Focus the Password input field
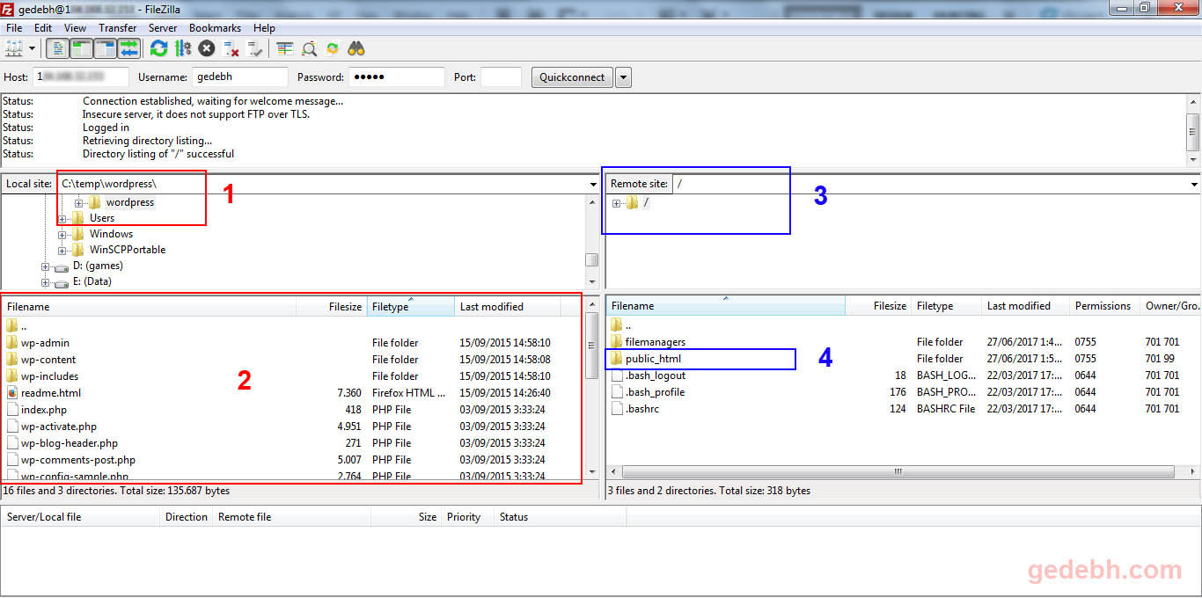1202x598 pixels. (x=396, y=77)
